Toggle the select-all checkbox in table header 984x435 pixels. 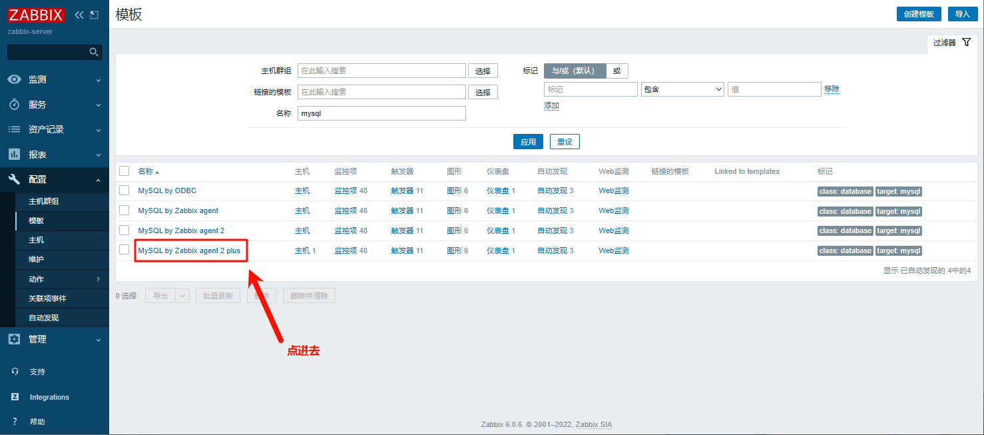124,171
